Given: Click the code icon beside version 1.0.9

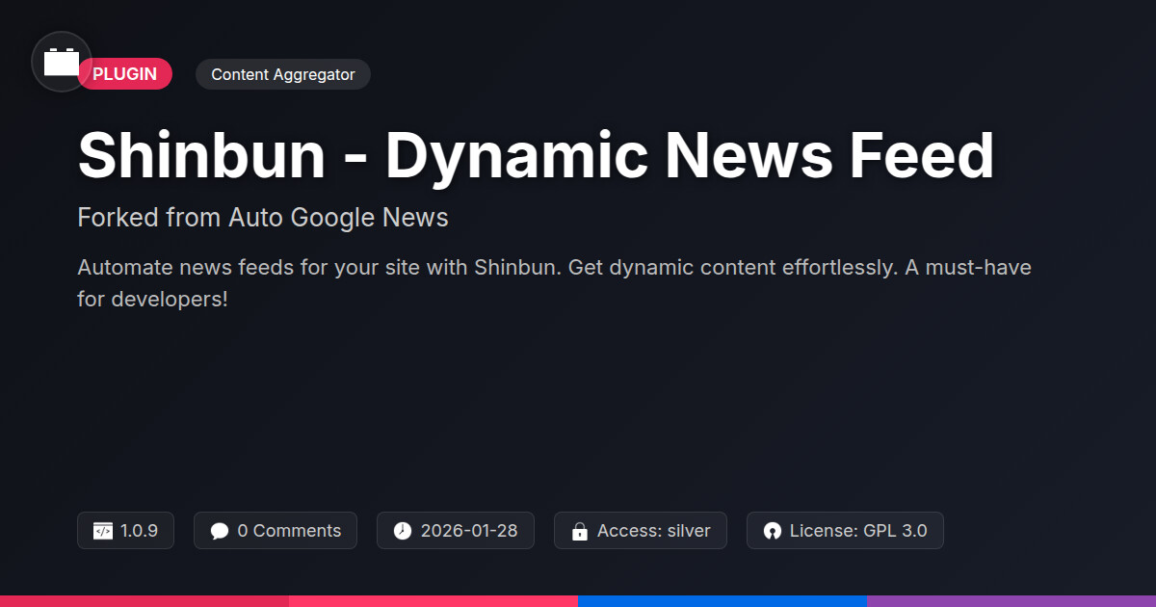Looking at the screenshot, I should (x=103, y=531).
